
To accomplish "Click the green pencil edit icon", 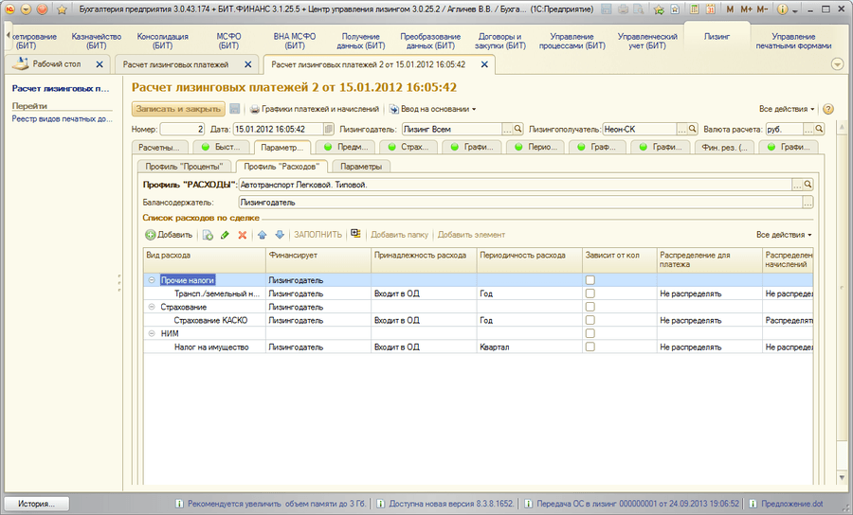I will coord(226,235).
